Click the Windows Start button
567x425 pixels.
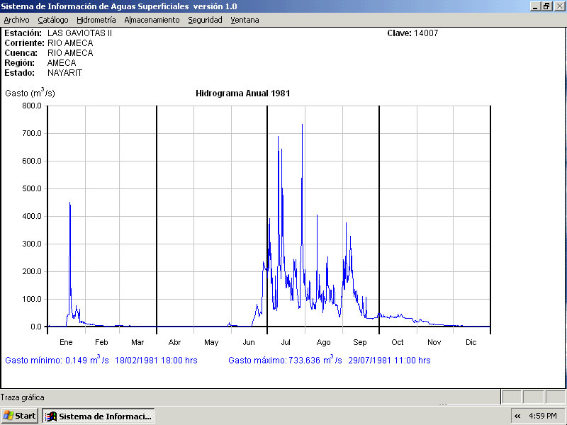tap(20, 416)
